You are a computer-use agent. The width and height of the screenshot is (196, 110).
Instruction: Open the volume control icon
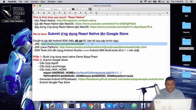pos(150,2)
